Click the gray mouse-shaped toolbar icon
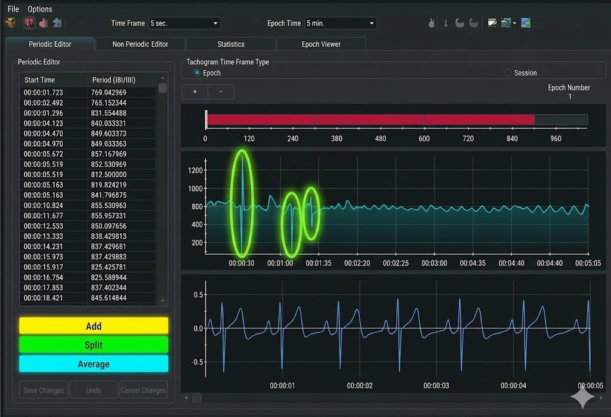Viewport: 611px width, 417px height. pyautogui.click(x=431, y=23)
